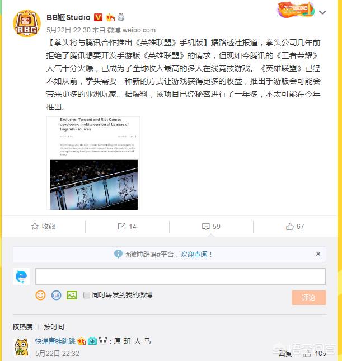Sort comments by 按时间

[x=54, y=326]
